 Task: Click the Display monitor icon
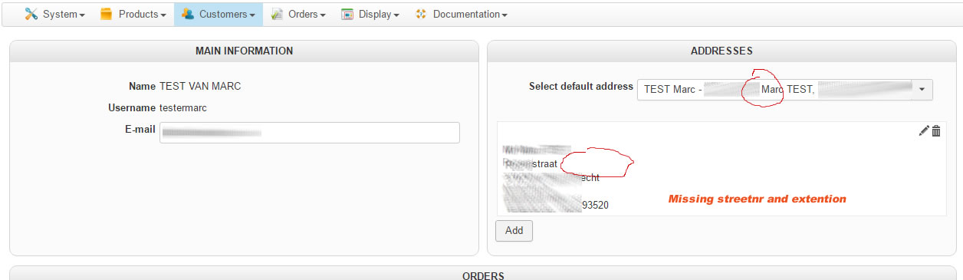[x=347, y=15]
